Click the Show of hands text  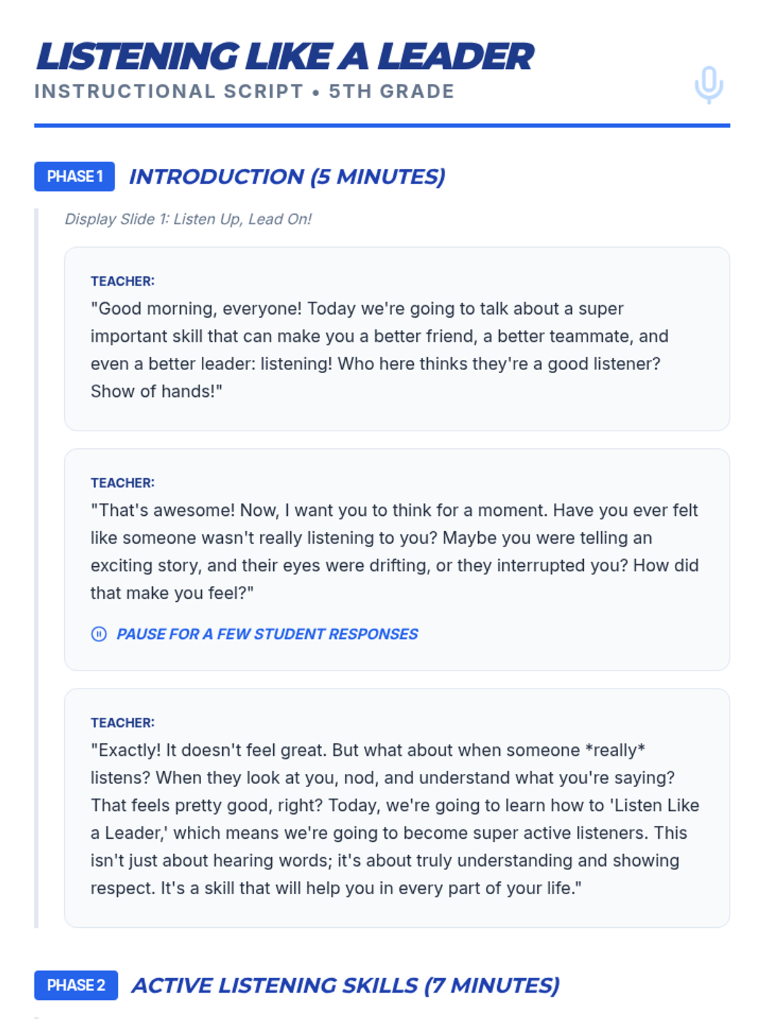[156, 391]
